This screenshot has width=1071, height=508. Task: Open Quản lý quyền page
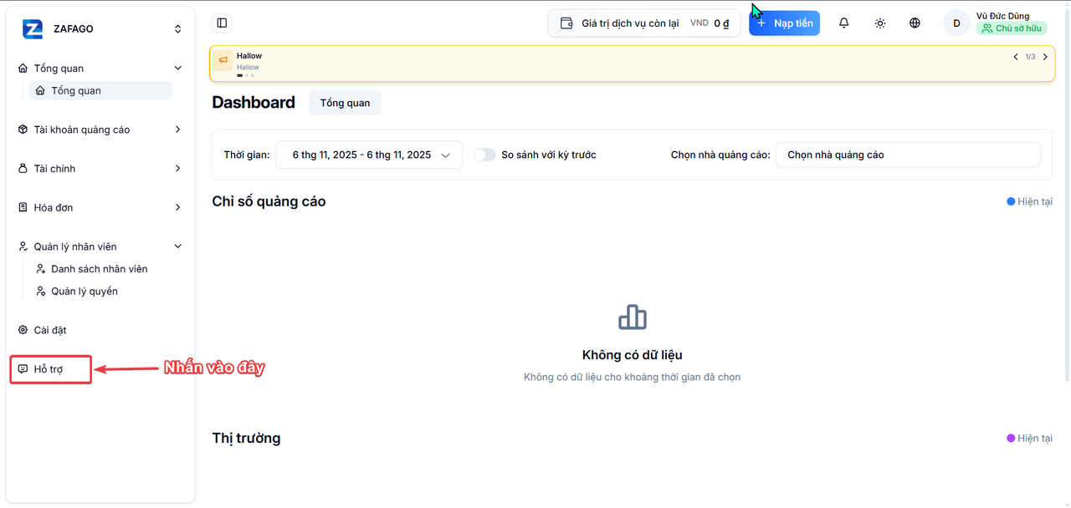pos(85,292)
